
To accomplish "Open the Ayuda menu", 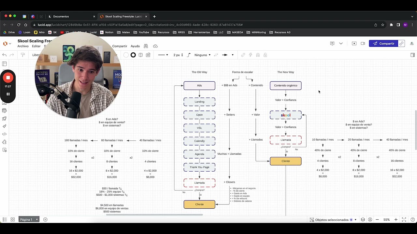I will (135, 46).
